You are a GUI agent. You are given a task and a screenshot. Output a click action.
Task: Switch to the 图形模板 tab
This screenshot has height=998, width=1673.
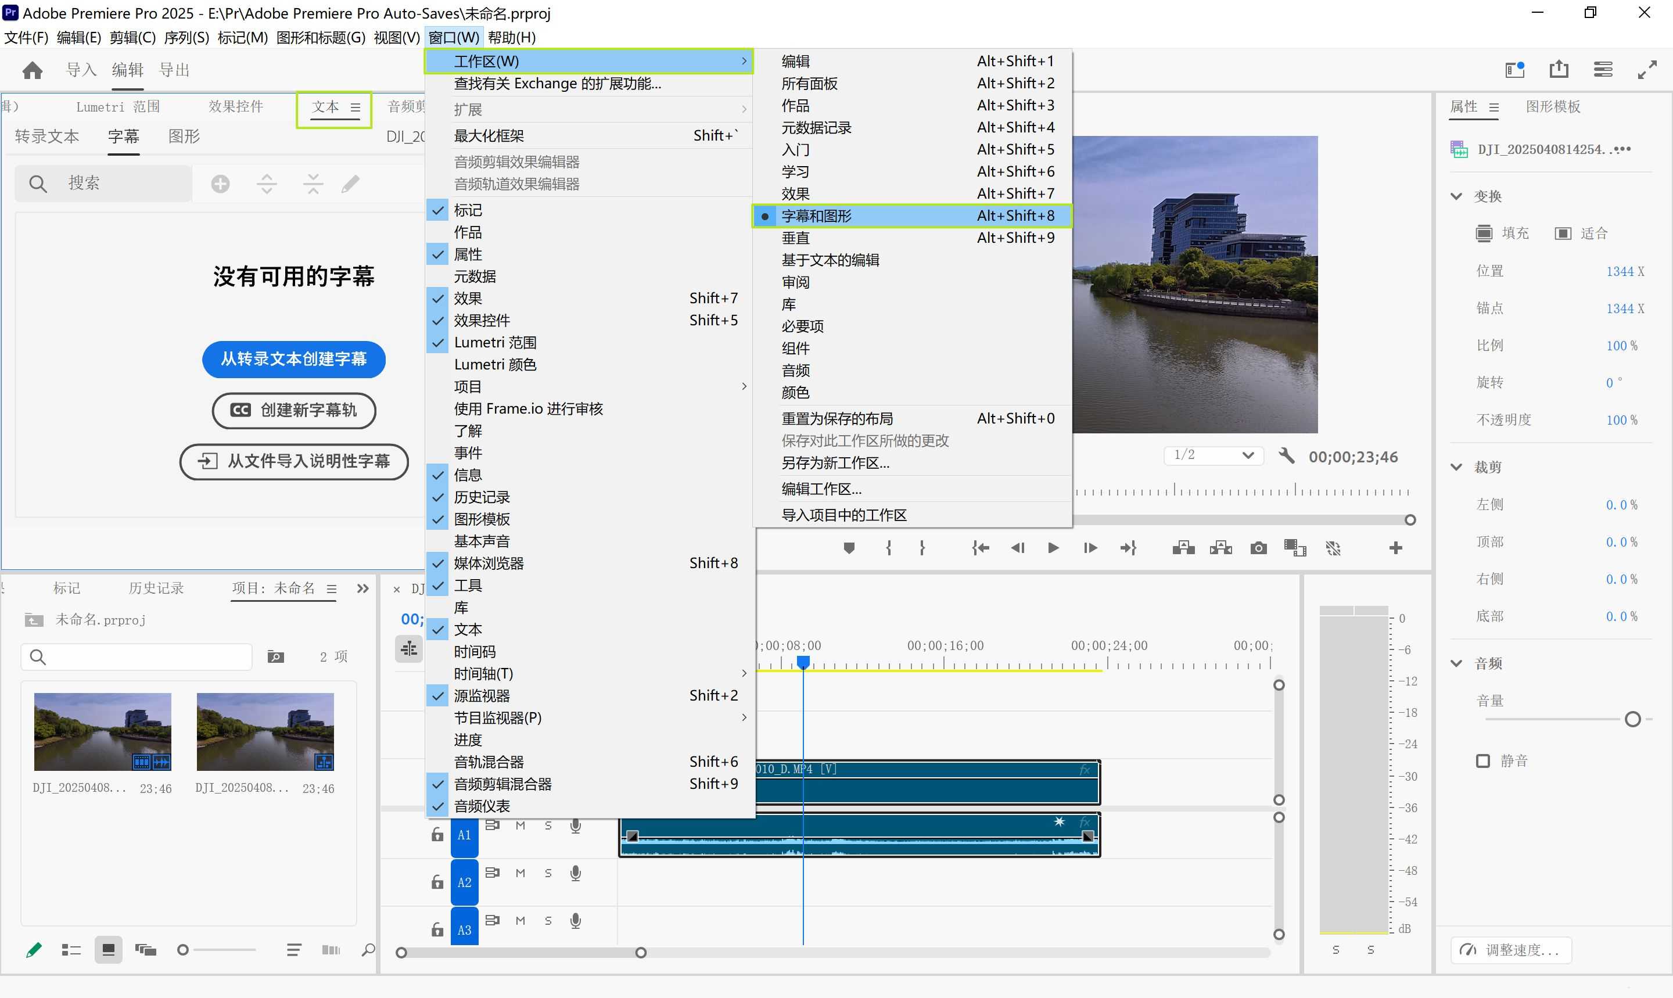pos(1553,106)
